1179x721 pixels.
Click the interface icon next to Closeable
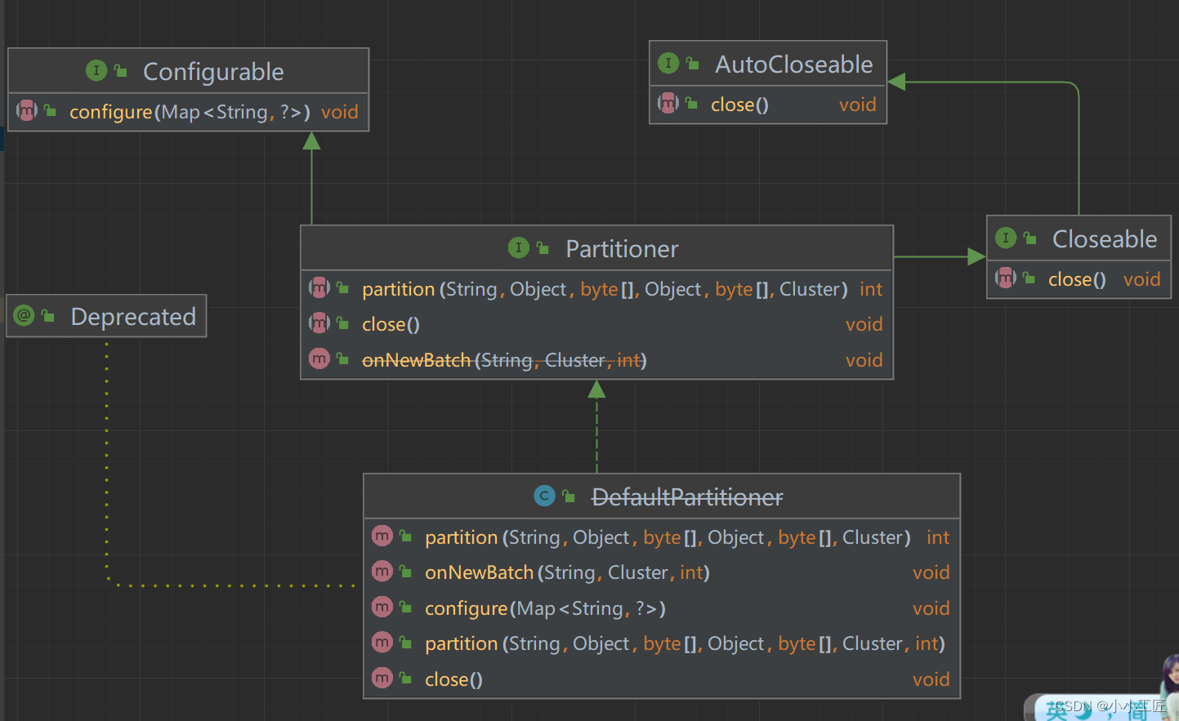click(x=1006, y=238)
